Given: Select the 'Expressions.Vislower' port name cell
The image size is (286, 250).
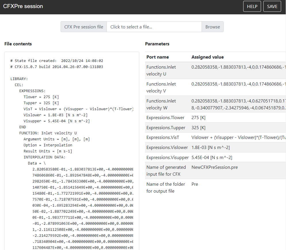Looking at the screenshot, I should 167,147.
